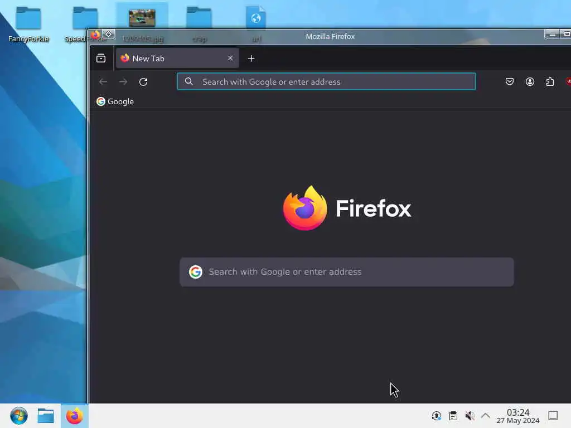This screenshot has height=428, width=571.
Task: Open a new tab with plus button
Action: 251,58
